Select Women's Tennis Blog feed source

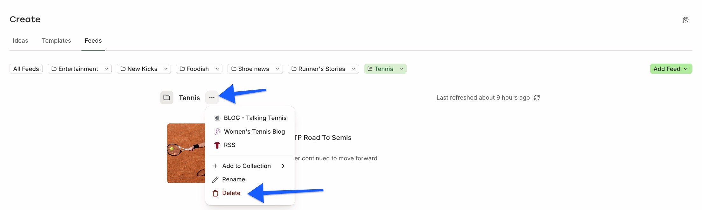coord(250,131)
